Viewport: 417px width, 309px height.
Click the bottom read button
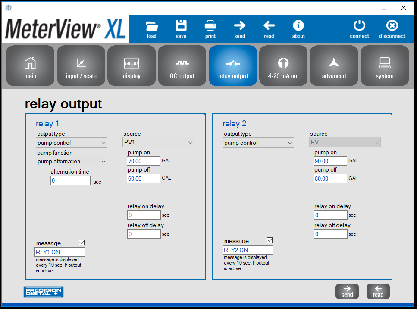378,291
